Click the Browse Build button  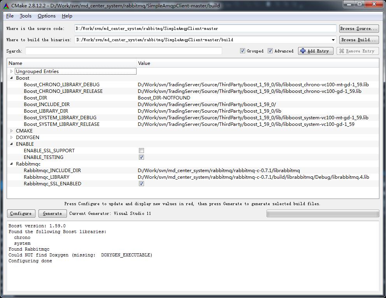point(359,40)
